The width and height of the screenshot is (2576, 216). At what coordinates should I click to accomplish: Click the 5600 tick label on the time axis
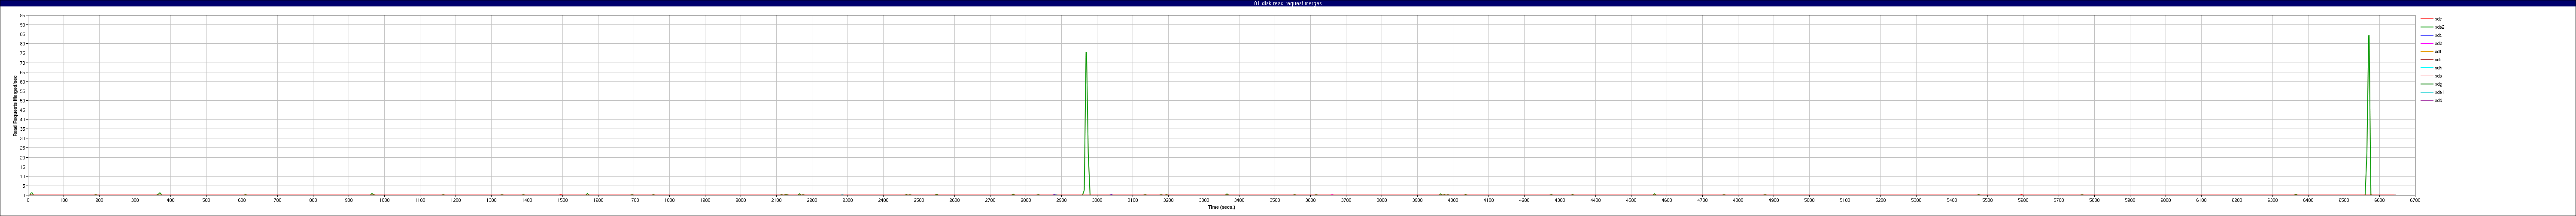coord(2023,200)
